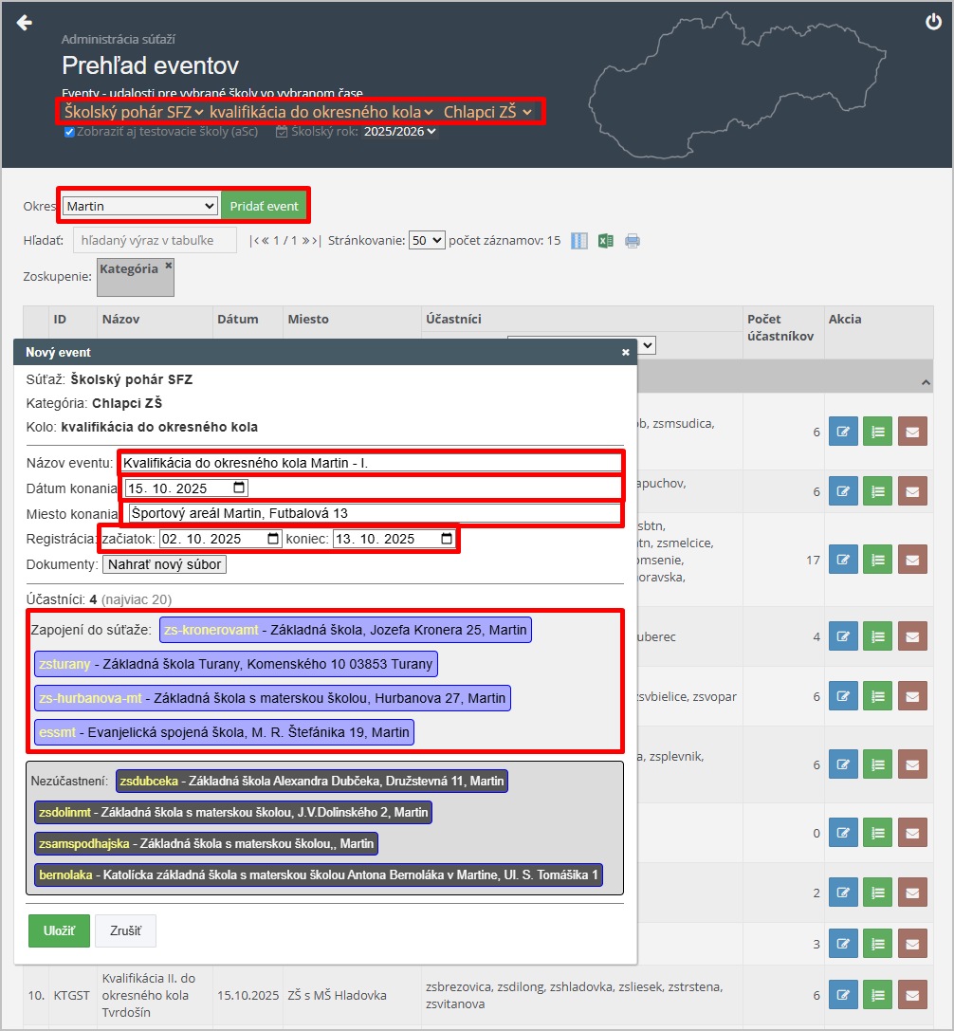This screenshot has height=1031, width=954.
Task: Open Školský rok 2025/2026 selector
Action: (399, 132)
